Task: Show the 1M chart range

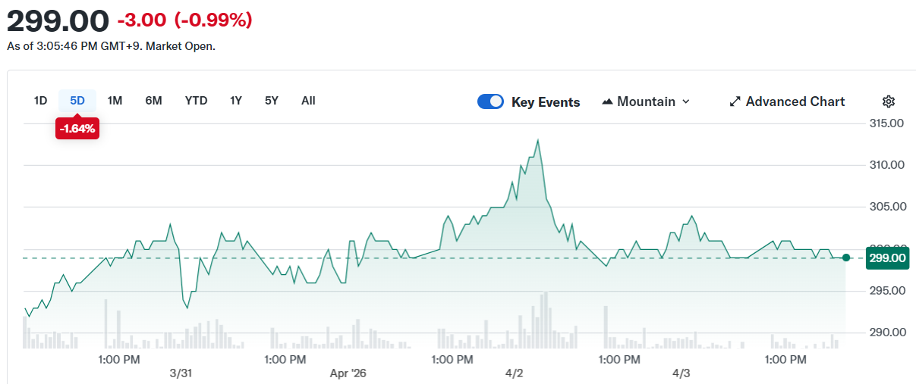Action: tap(115, 101)
